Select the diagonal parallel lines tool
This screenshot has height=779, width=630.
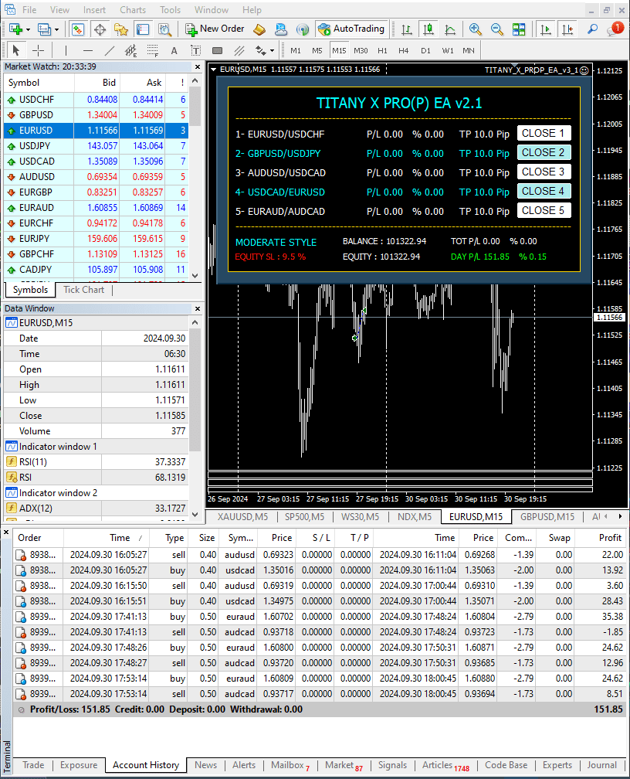pos(239,50)
